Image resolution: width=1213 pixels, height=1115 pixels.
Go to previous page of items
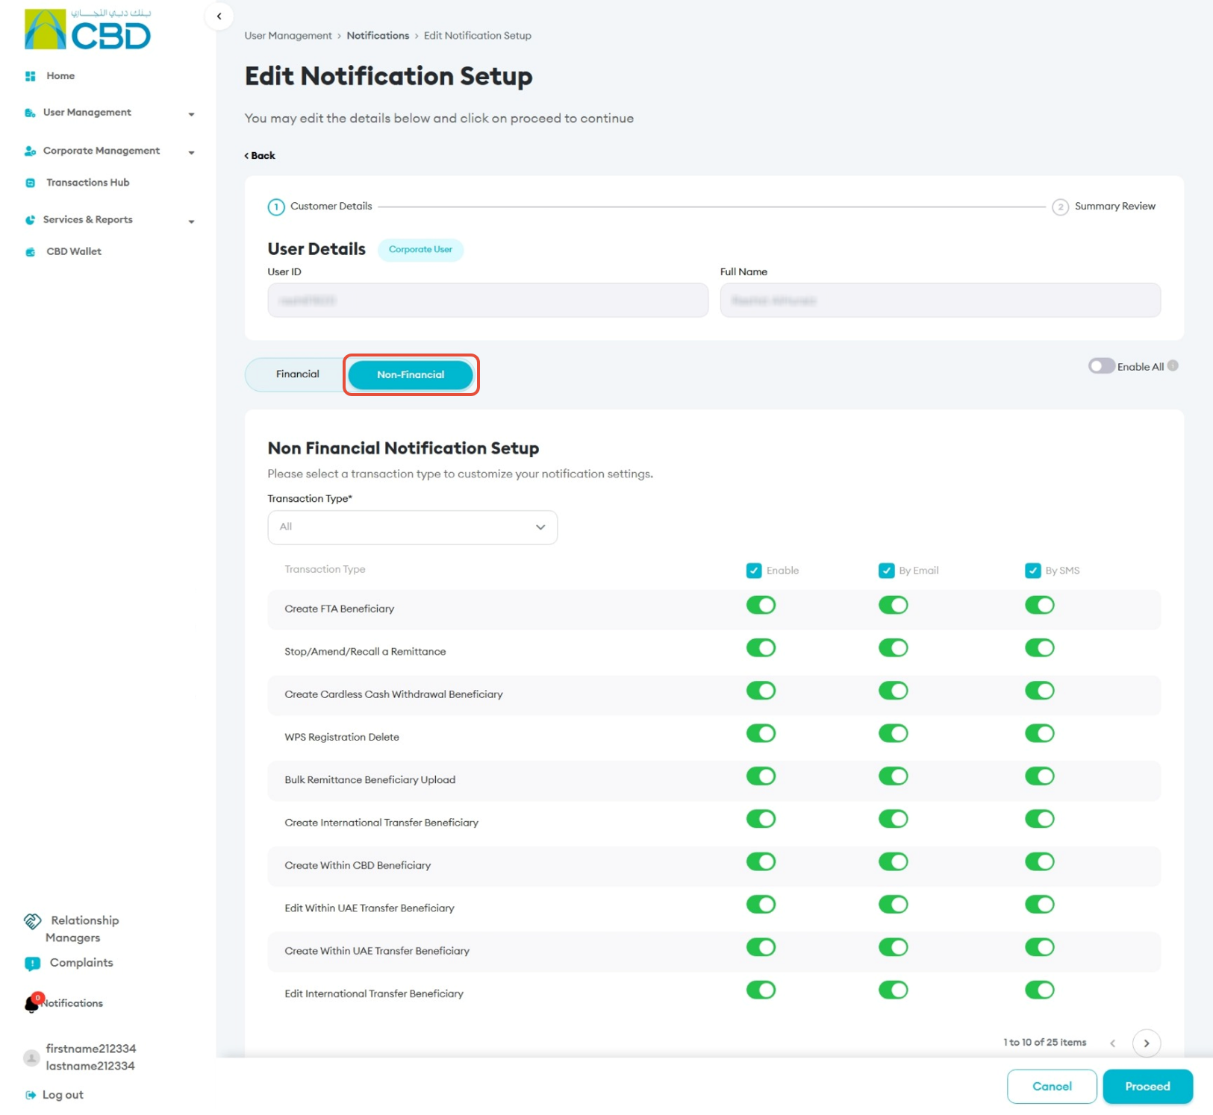coord(1113,1043)
